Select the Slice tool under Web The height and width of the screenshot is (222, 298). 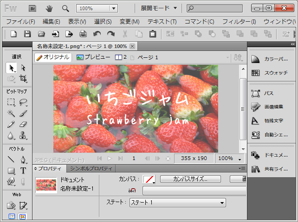[23, 205]
